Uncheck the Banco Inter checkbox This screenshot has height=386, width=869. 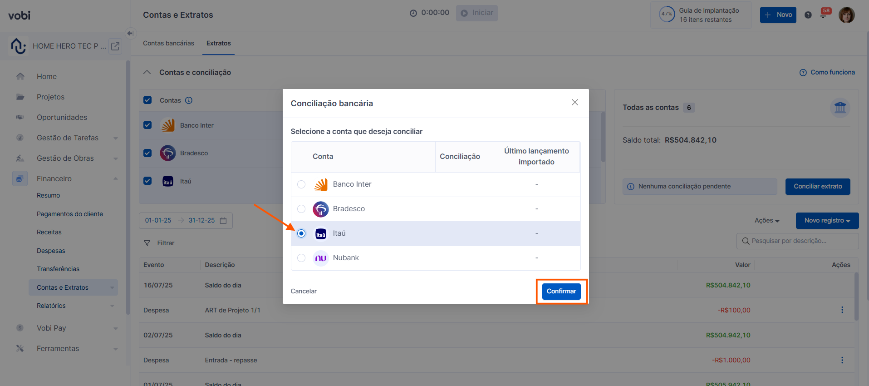147,125
